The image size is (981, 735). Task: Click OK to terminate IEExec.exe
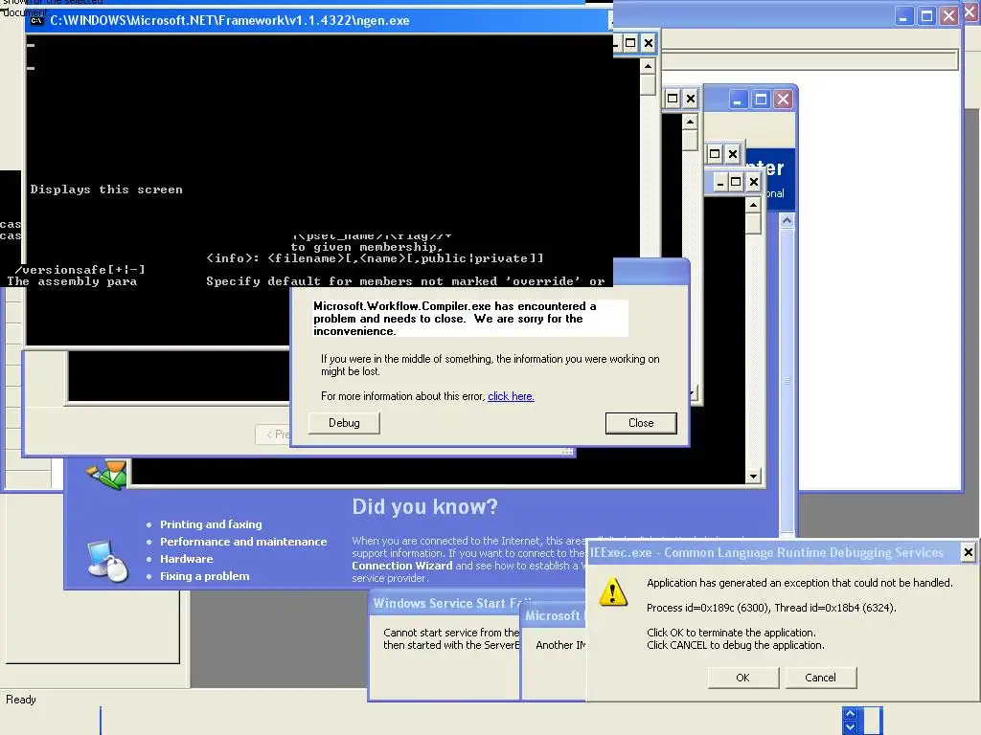click(x=742, y=678)
